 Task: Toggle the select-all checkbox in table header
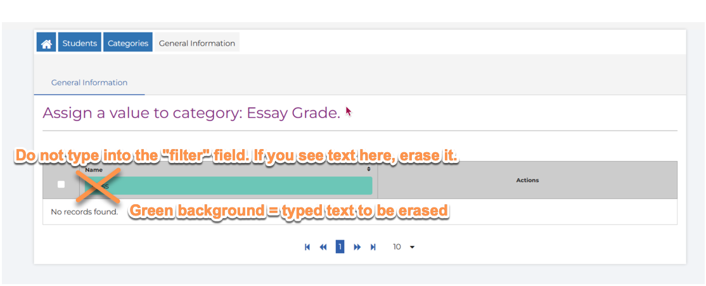61,185
